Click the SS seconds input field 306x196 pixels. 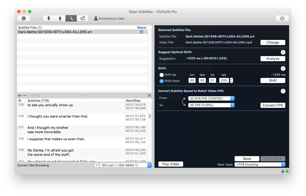[x=212, y=80]
